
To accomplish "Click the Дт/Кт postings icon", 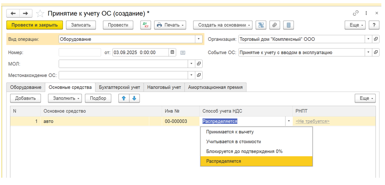I will 145,25.
